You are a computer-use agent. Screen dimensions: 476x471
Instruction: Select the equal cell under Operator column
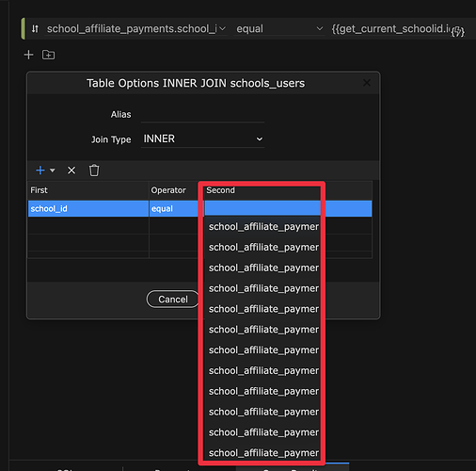(x=173, y=208)
